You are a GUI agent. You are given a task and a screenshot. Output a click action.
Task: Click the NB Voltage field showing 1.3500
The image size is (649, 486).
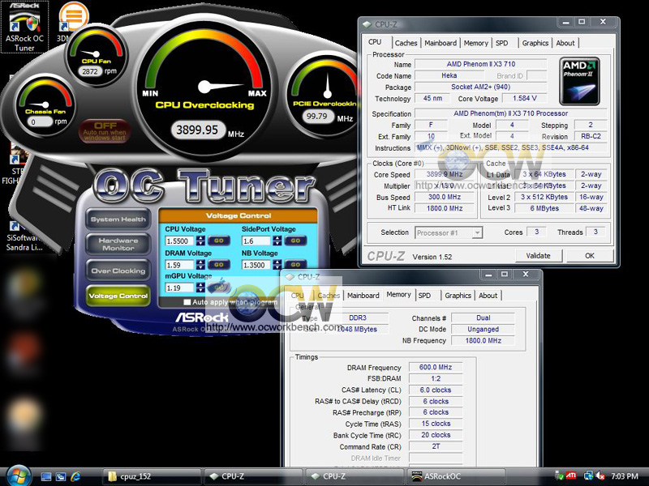click(256, 265)
